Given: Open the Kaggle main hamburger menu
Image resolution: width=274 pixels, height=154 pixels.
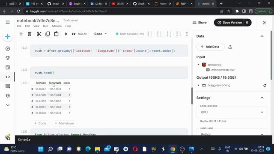Looking at the screenshot, I should pos(8,22).
